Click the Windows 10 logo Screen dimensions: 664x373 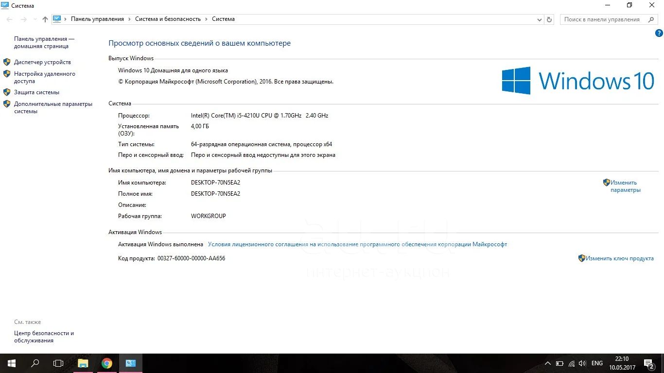tap(578, 81)
